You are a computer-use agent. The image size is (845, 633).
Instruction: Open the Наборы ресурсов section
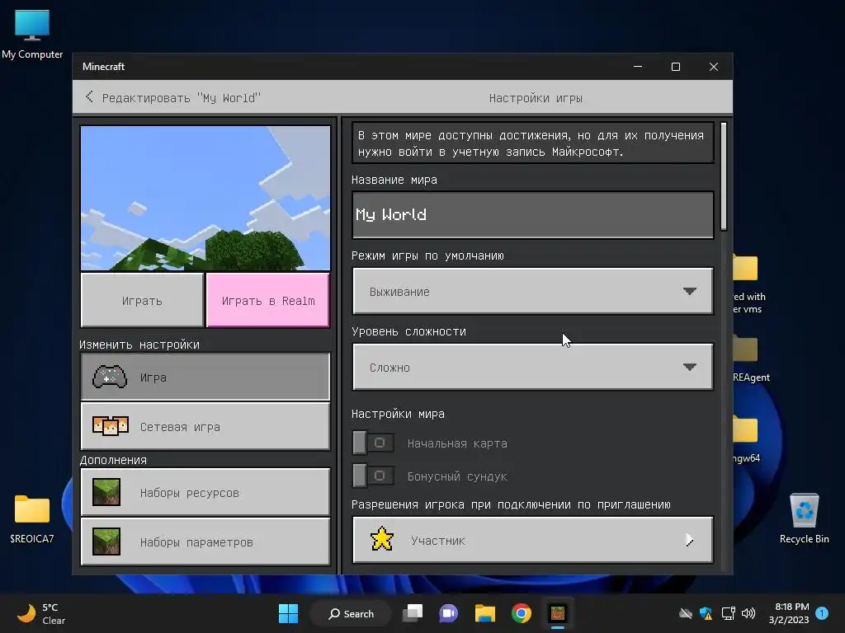click(x=205, y=492)
